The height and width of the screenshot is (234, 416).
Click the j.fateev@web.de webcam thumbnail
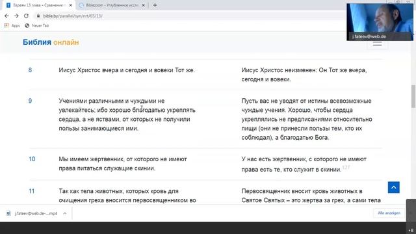tap(380, 21)
